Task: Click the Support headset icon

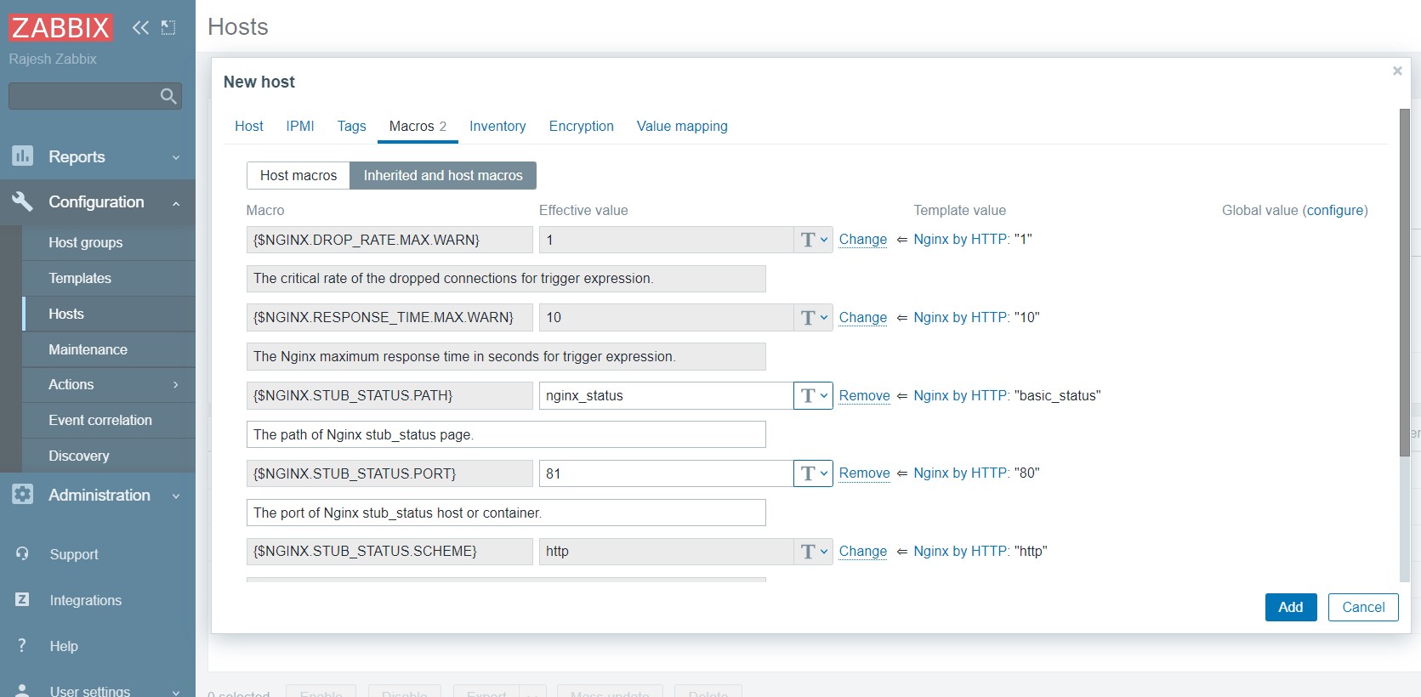Action: (22, 554)
